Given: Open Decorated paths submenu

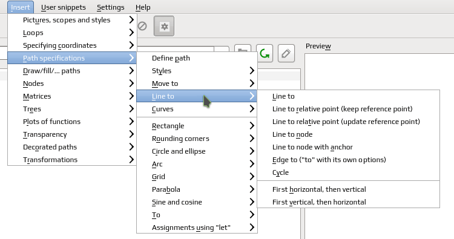Looking at the screenshot, I should pos(72,147).
